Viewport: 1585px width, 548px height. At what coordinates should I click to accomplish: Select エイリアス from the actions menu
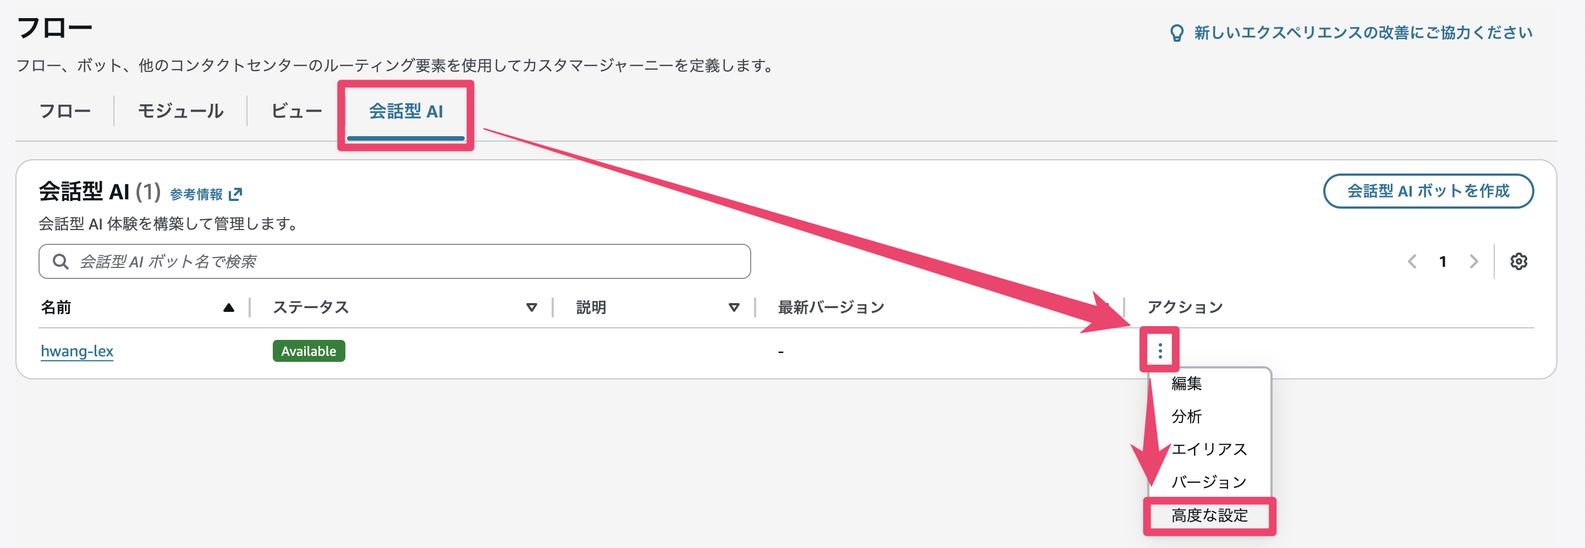pyautogui.click(x=1210, y=449)
